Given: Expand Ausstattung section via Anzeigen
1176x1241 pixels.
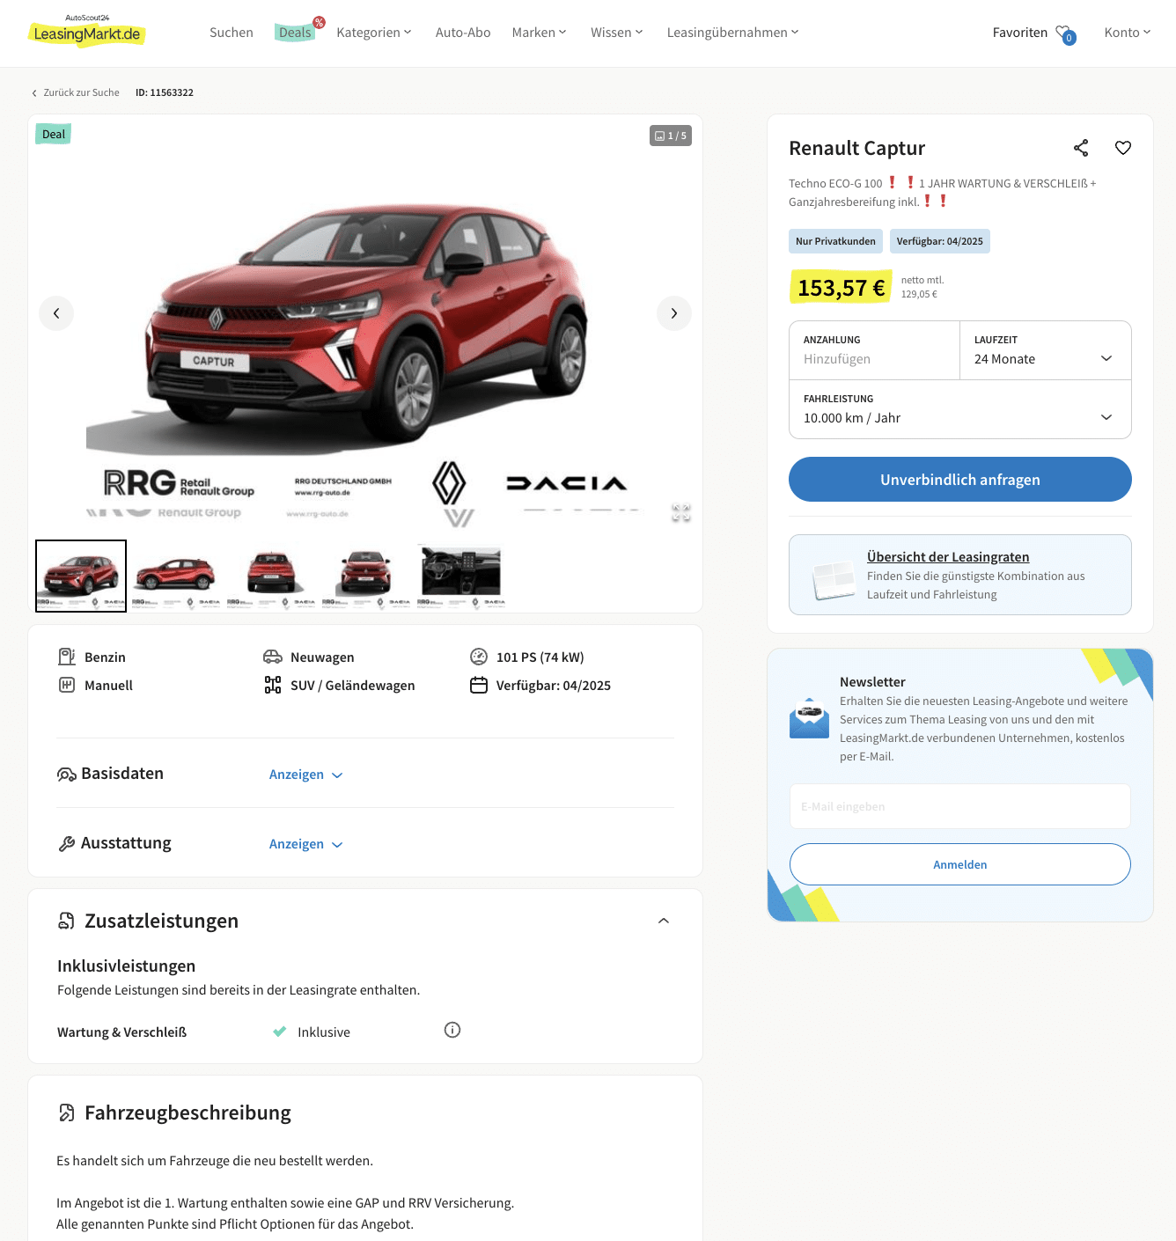Looking at the screenshot, I should [305, 844].
